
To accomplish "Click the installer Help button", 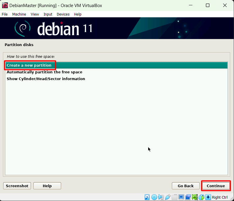I will (47, 186).
